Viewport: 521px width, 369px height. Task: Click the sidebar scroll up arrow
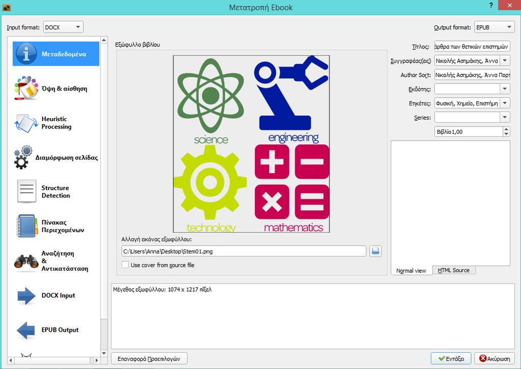[104, 40]
